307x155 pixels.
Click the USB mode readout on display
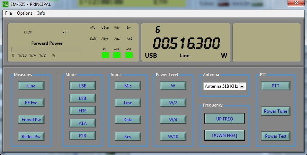[151, 55]
